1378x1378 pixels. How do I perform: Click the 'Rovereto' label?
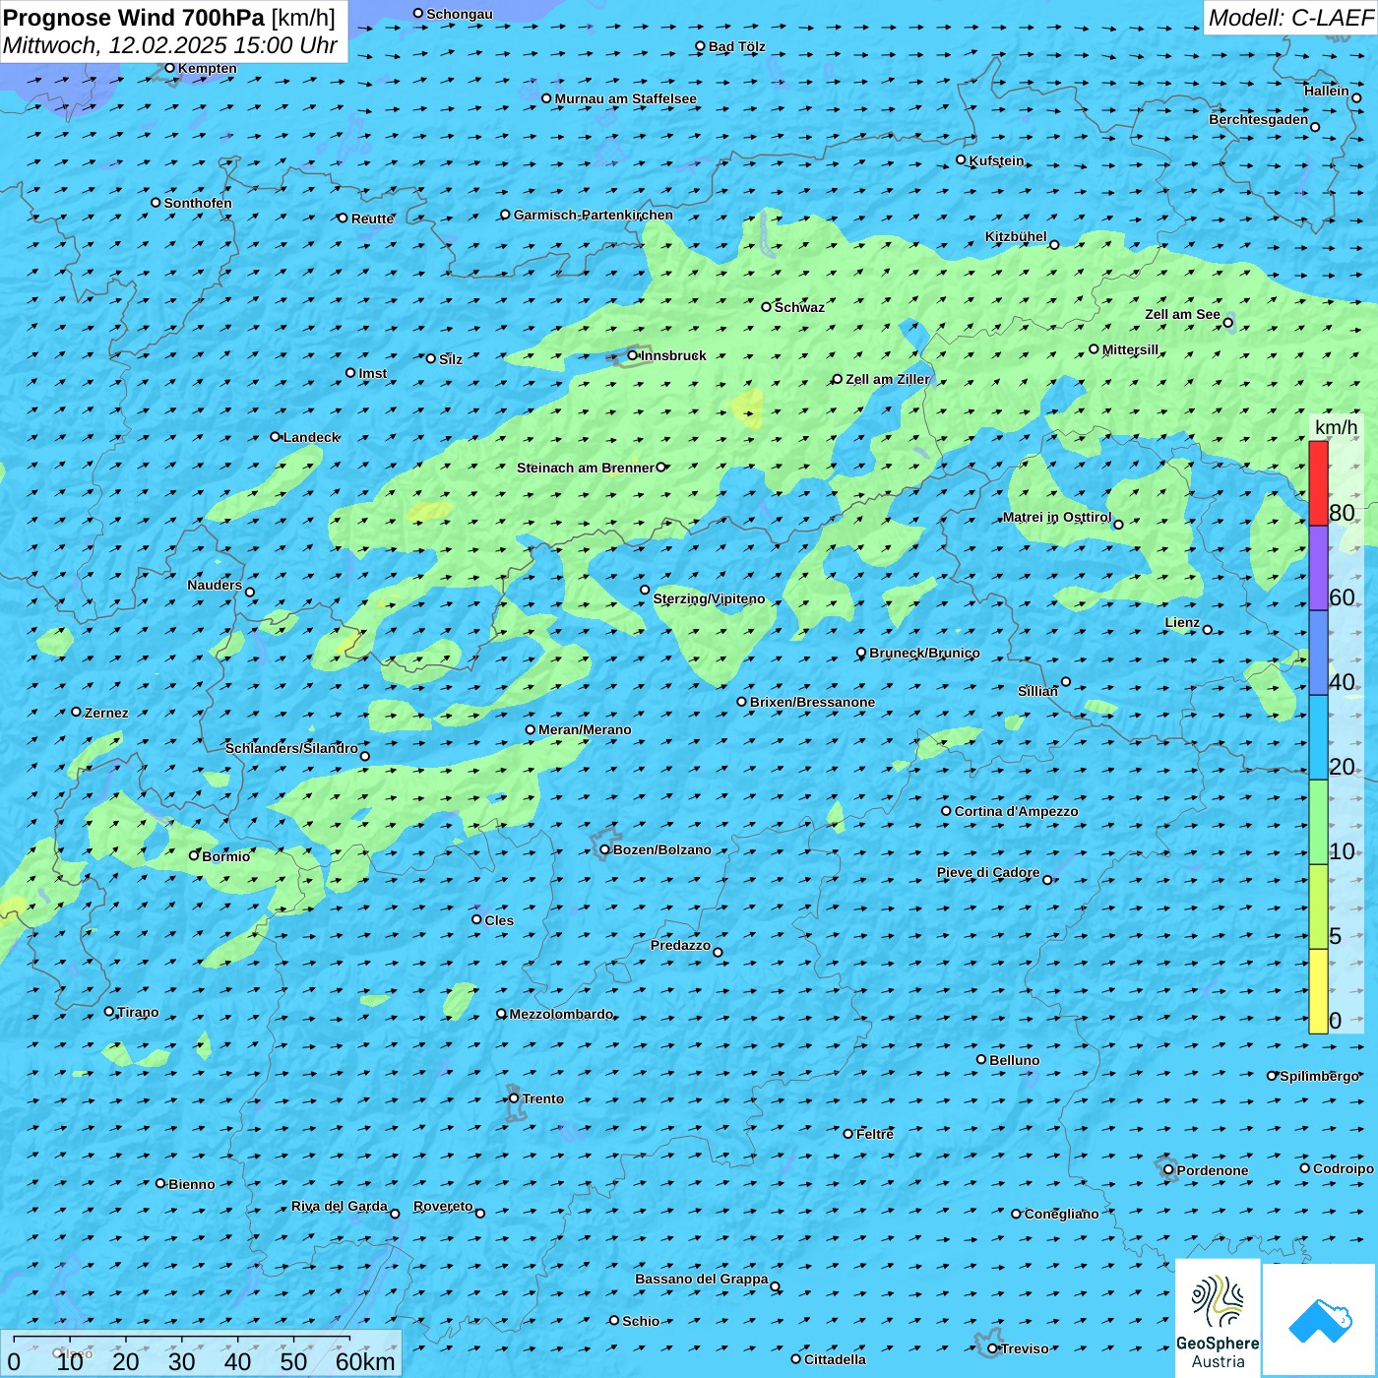(x=443, y=1206)
